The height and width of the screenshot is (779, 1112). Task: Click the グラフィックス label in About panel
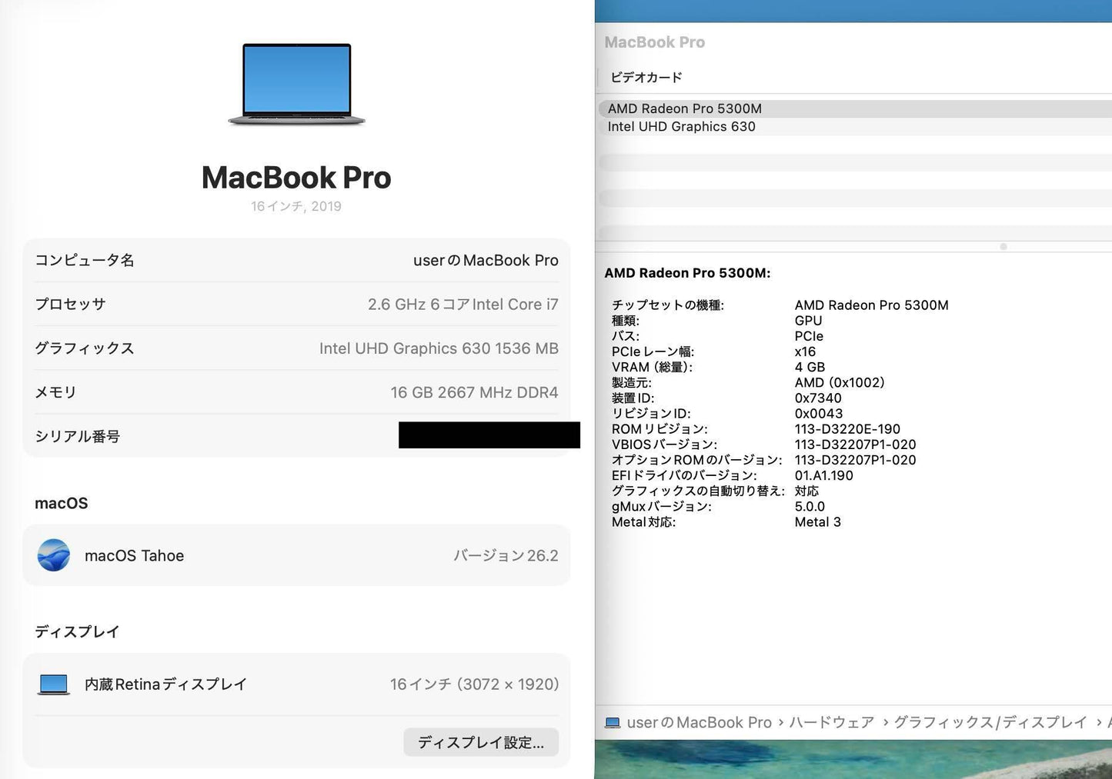85,348
